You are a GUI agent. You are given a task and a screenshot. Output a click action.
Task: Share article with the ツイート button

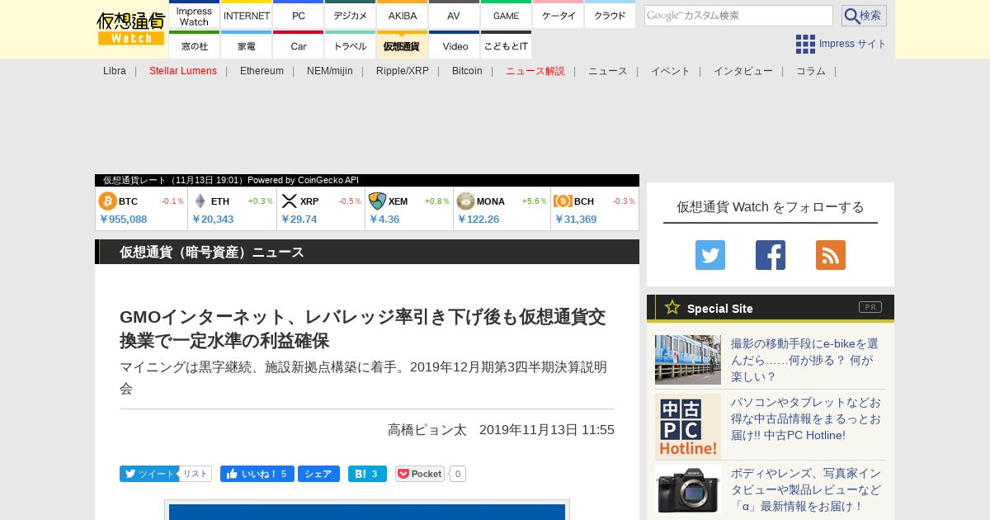(148, 474)
